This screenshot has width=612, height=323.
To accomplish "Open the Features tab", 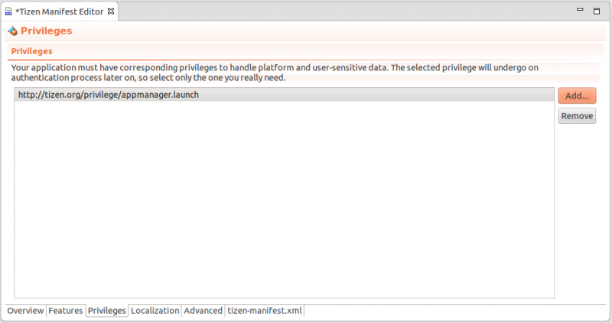I will tap(65, 311).
